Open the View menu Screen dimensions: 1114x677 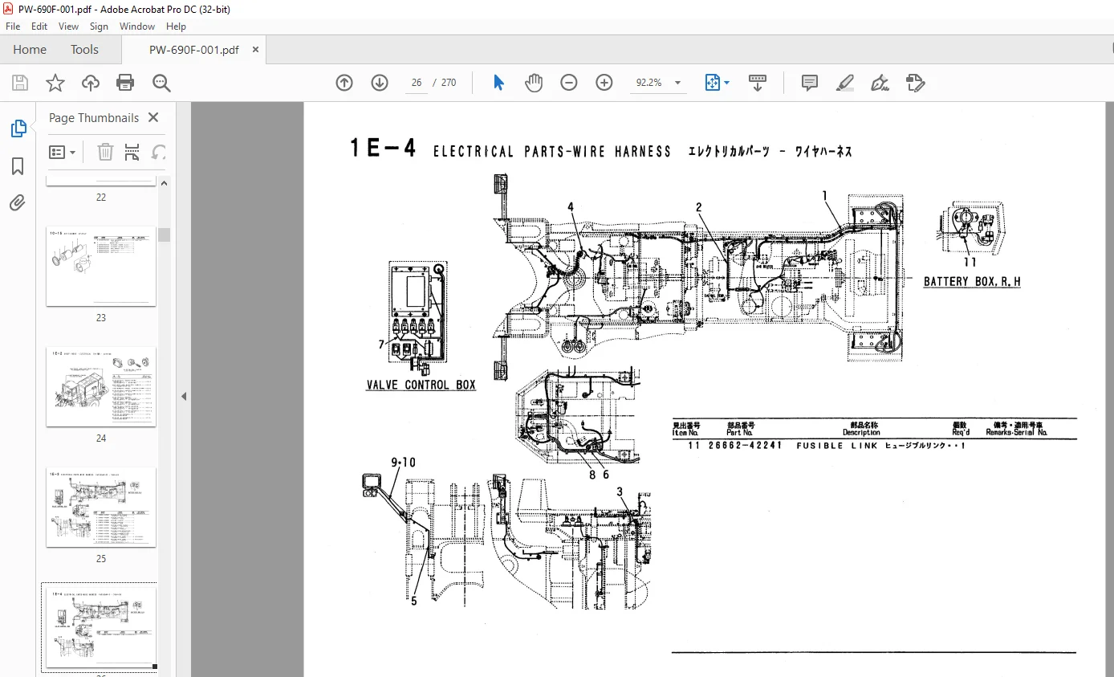pyautogui.click(x=68, y=27)
